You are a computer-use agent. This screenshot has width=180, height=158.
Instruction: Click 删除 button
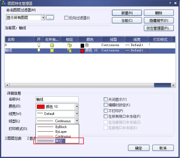coord(159,13)
